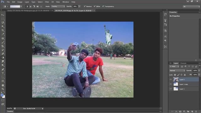Image resolution: width=201 pixels, height=113 pixels.
Task: Open the Paragraph panel icon
Action: (166, 41)
